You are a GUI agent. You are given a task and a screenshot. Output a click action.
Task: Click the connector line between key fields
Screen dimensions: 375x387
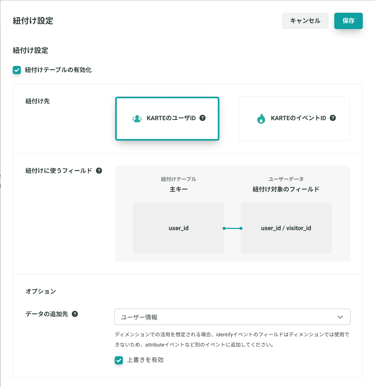pyautogui.click(x=233, y=228)
